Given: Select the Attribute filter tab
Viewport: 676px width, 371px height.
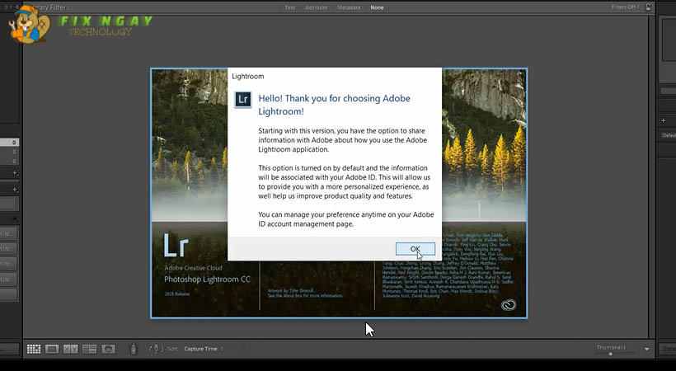Looking at the screenshot, I should tap(317, 7).
